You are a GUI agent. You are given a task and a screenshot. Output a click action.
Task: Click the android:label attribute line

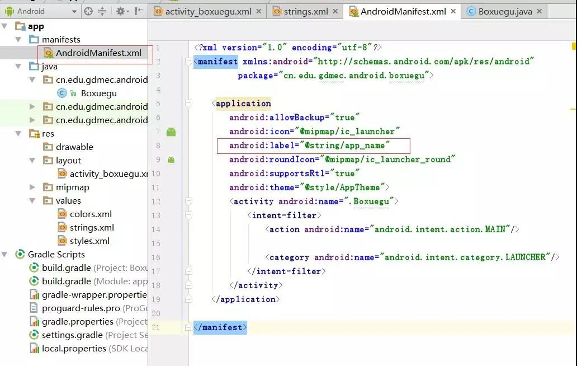(x=309, y=146)
